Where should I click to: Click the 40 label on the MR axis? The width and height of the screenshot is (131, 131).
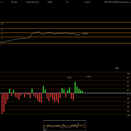(128, 86)
